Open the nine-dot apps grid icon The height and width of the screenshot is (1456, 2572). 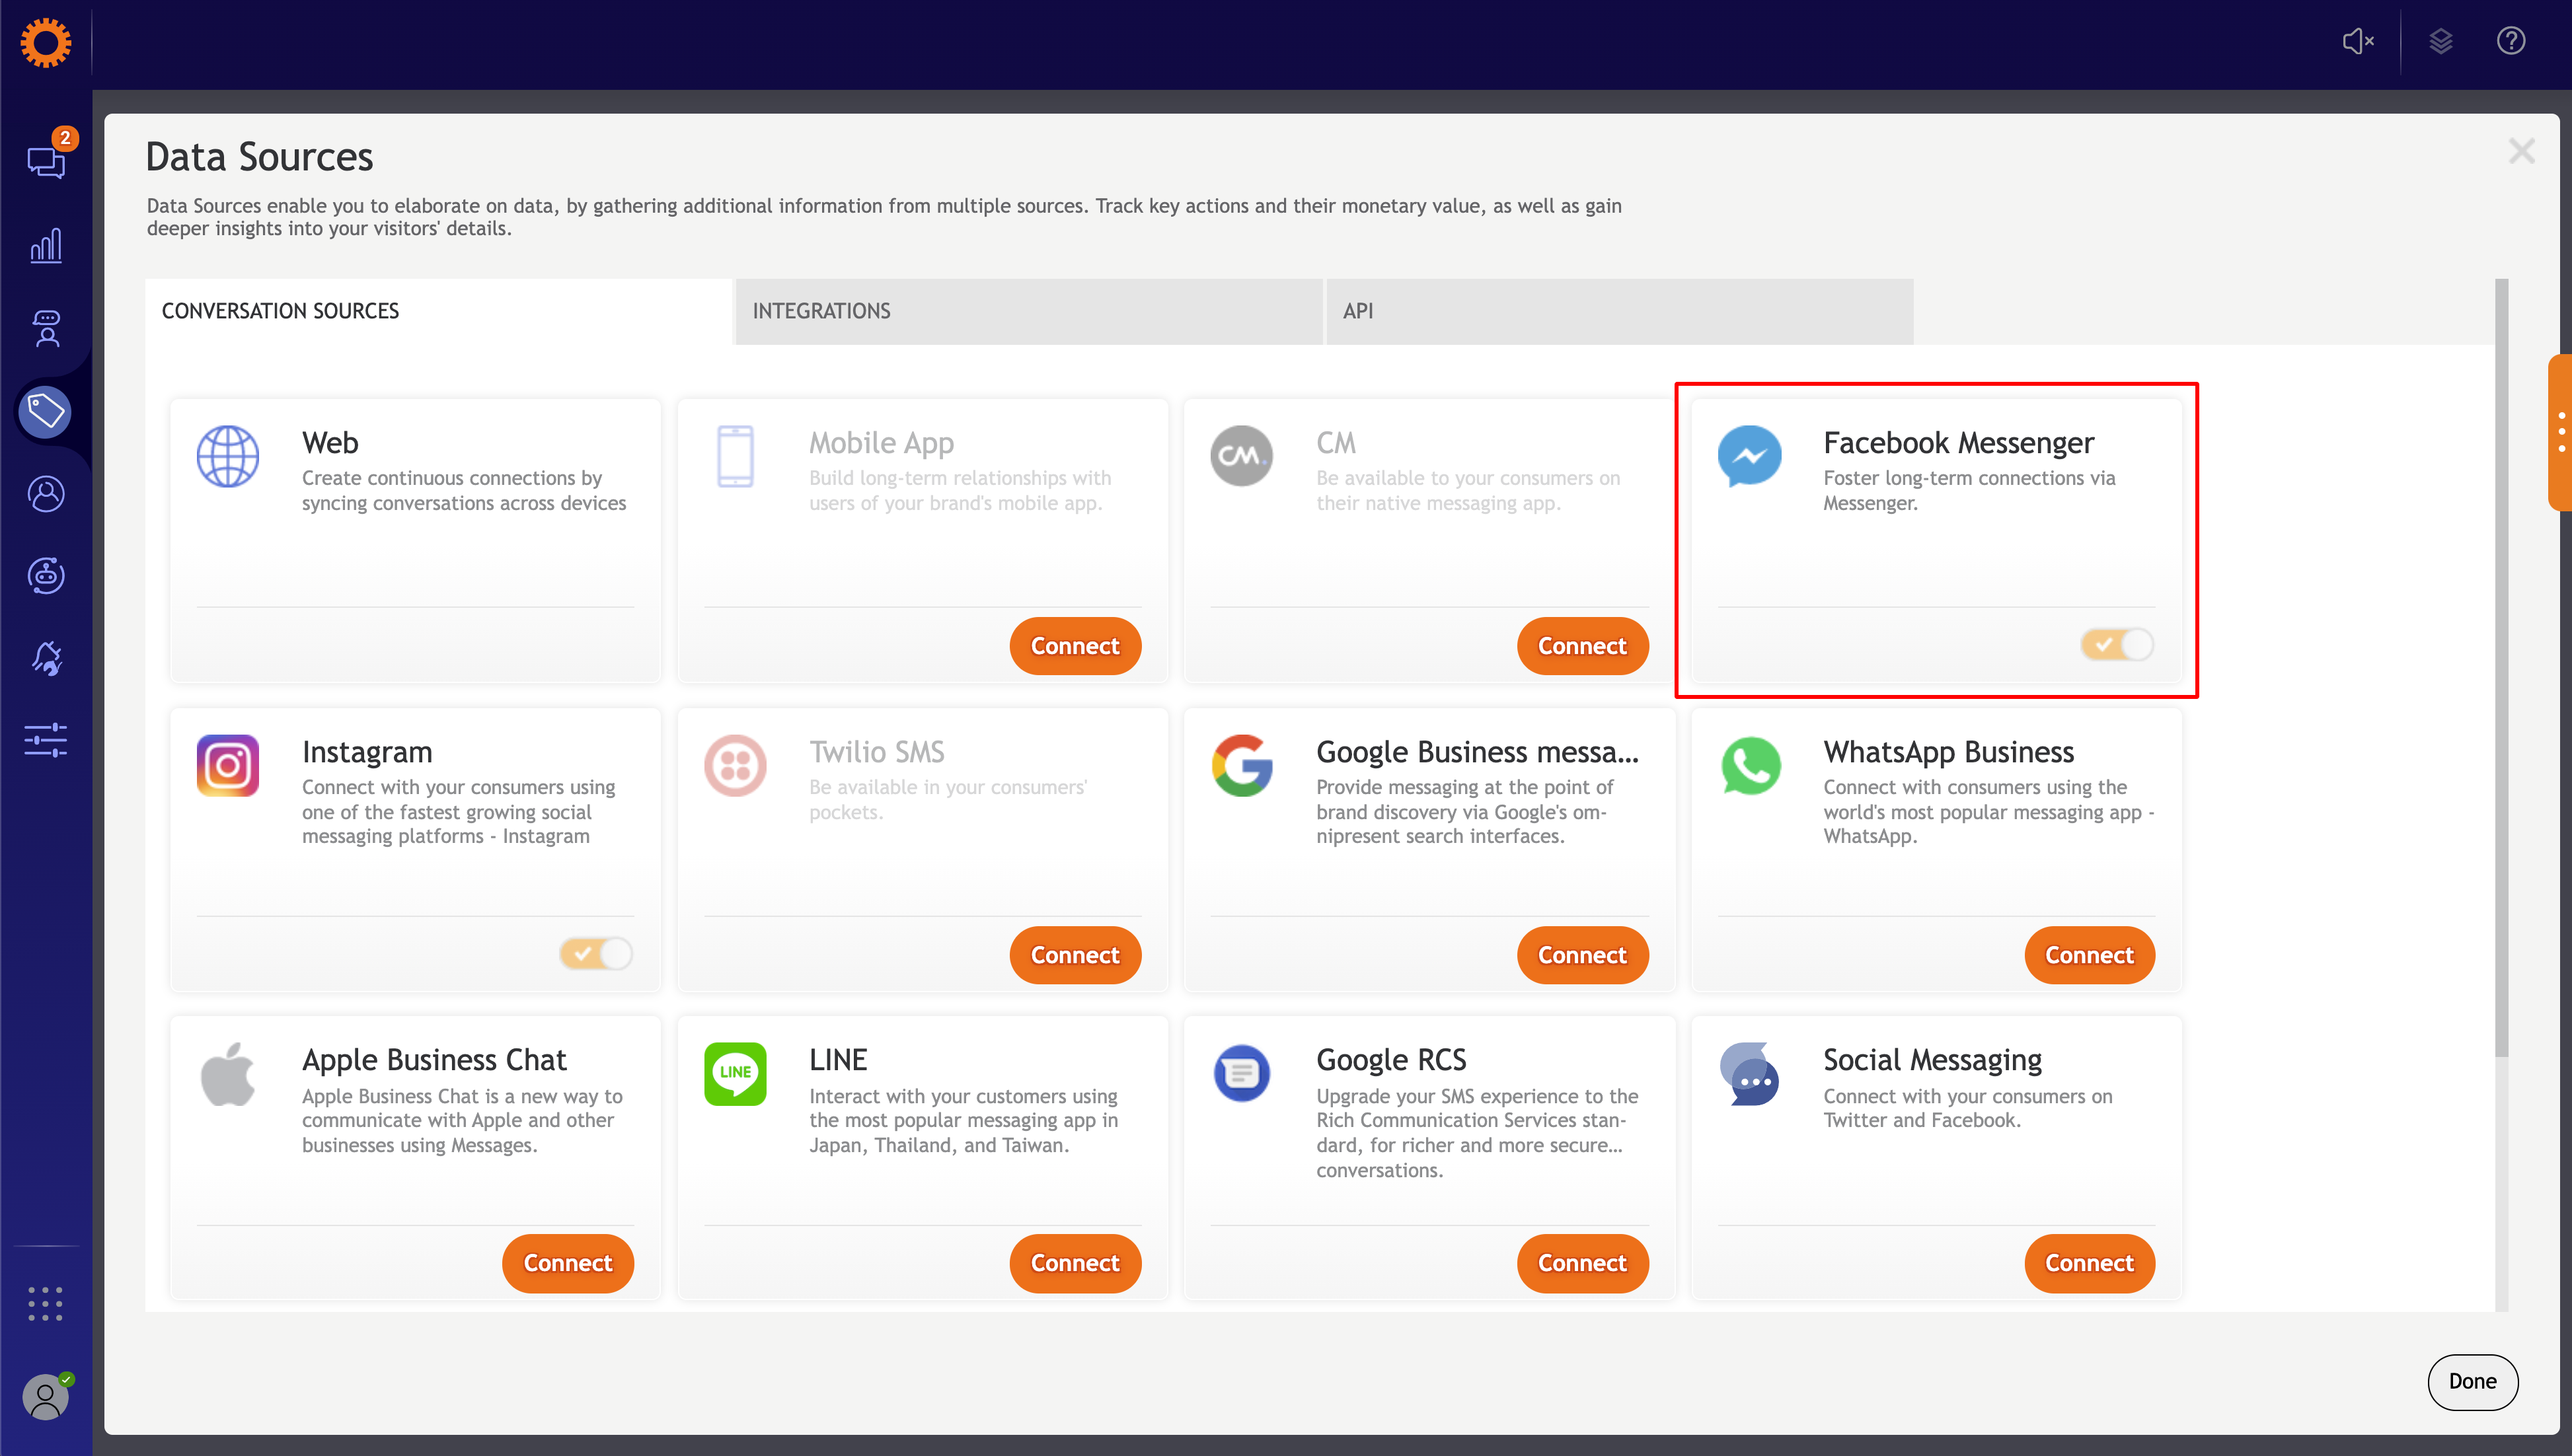(46, 1303)
